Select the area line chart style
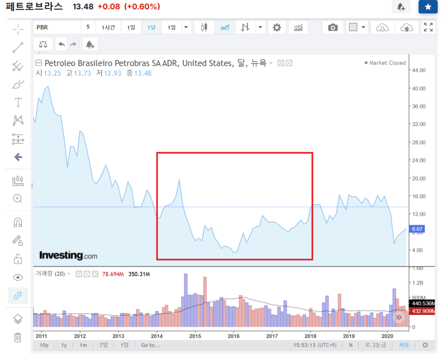The height and width of the screenshot is (355, 447). [x=225, y=28]
